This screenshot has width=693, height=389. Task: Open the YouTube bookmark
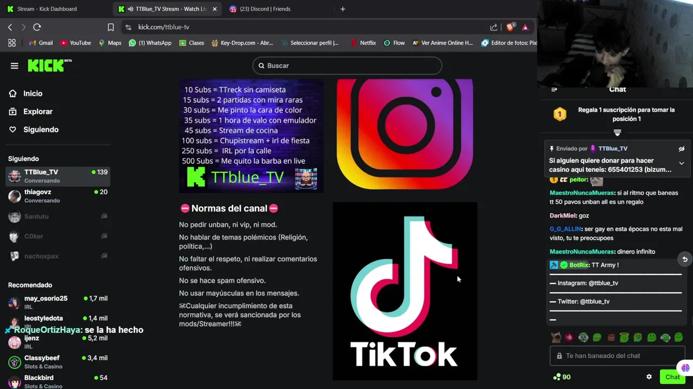[x=75, y=43]
